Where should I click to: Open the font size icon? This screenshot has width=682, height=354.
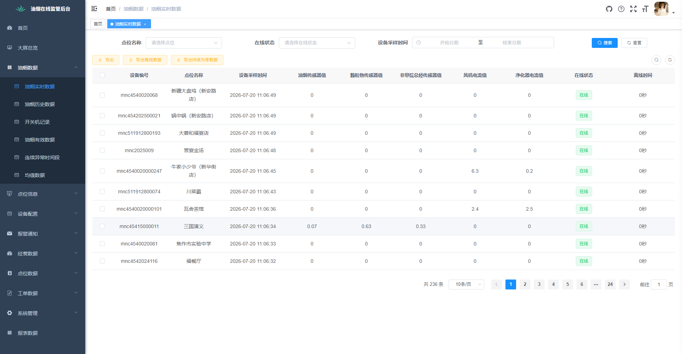645,9
